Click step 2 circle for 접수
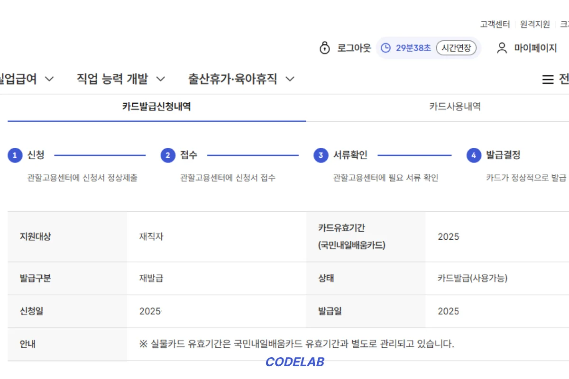 [x=168, y=155]
